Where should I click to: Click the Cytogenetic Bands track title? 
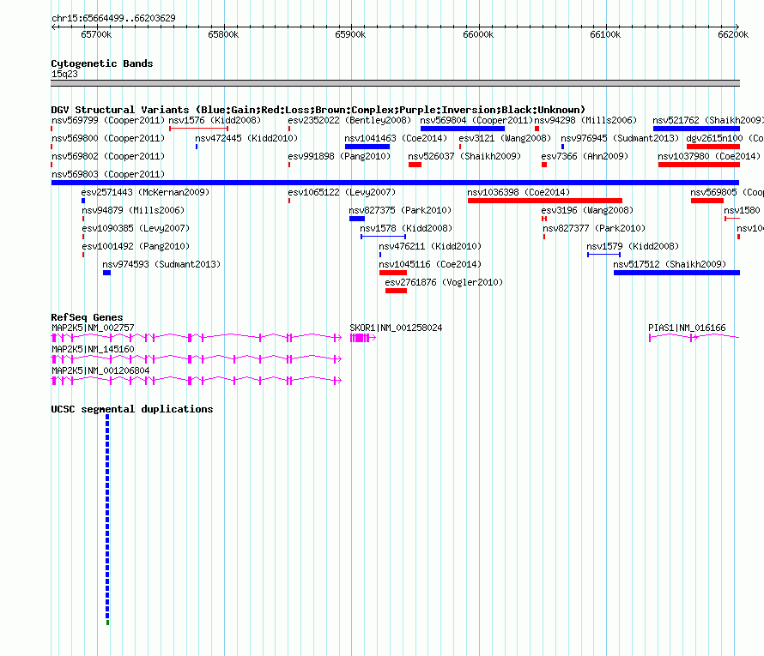tap(102, 63)
